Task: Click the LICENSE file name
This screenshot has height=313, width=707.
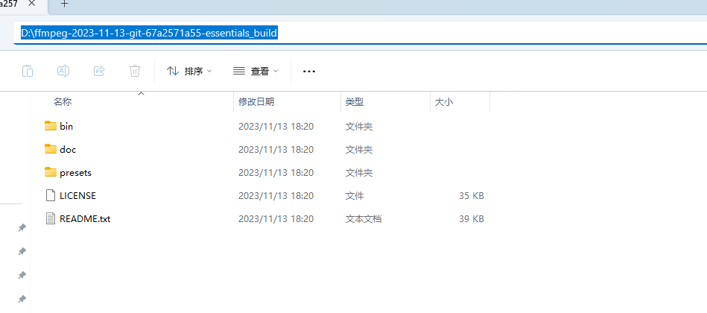Action: click(77, 196)
